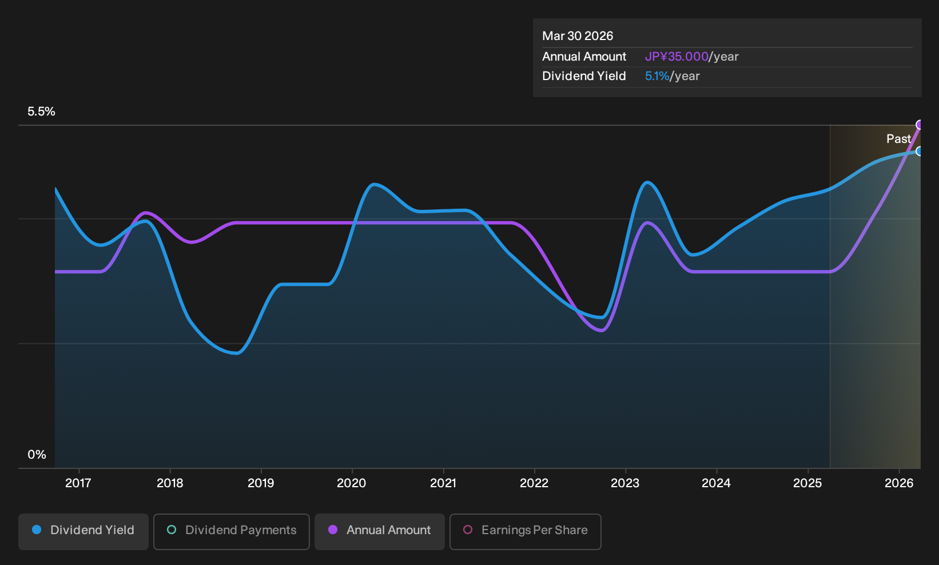Click the 2017 x-axis label

pos(78,483)
